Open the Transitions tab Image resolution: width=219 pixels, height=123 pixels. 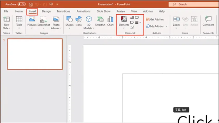coord(63,11)
